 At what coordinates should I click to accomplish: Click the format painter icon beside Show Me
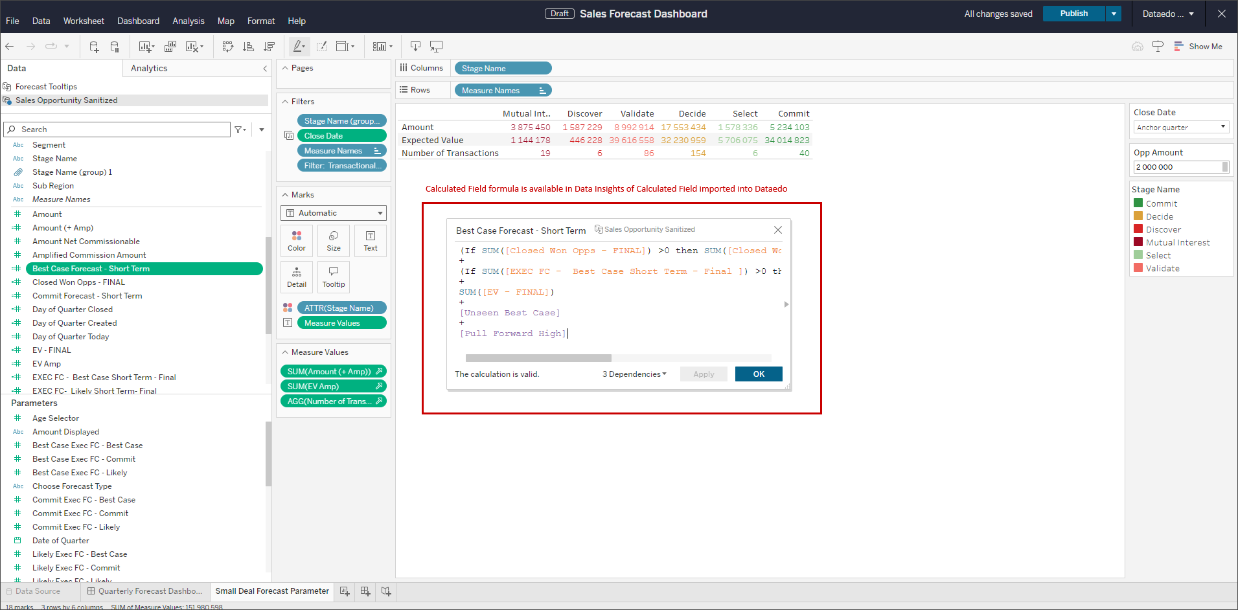[1158, 47]
